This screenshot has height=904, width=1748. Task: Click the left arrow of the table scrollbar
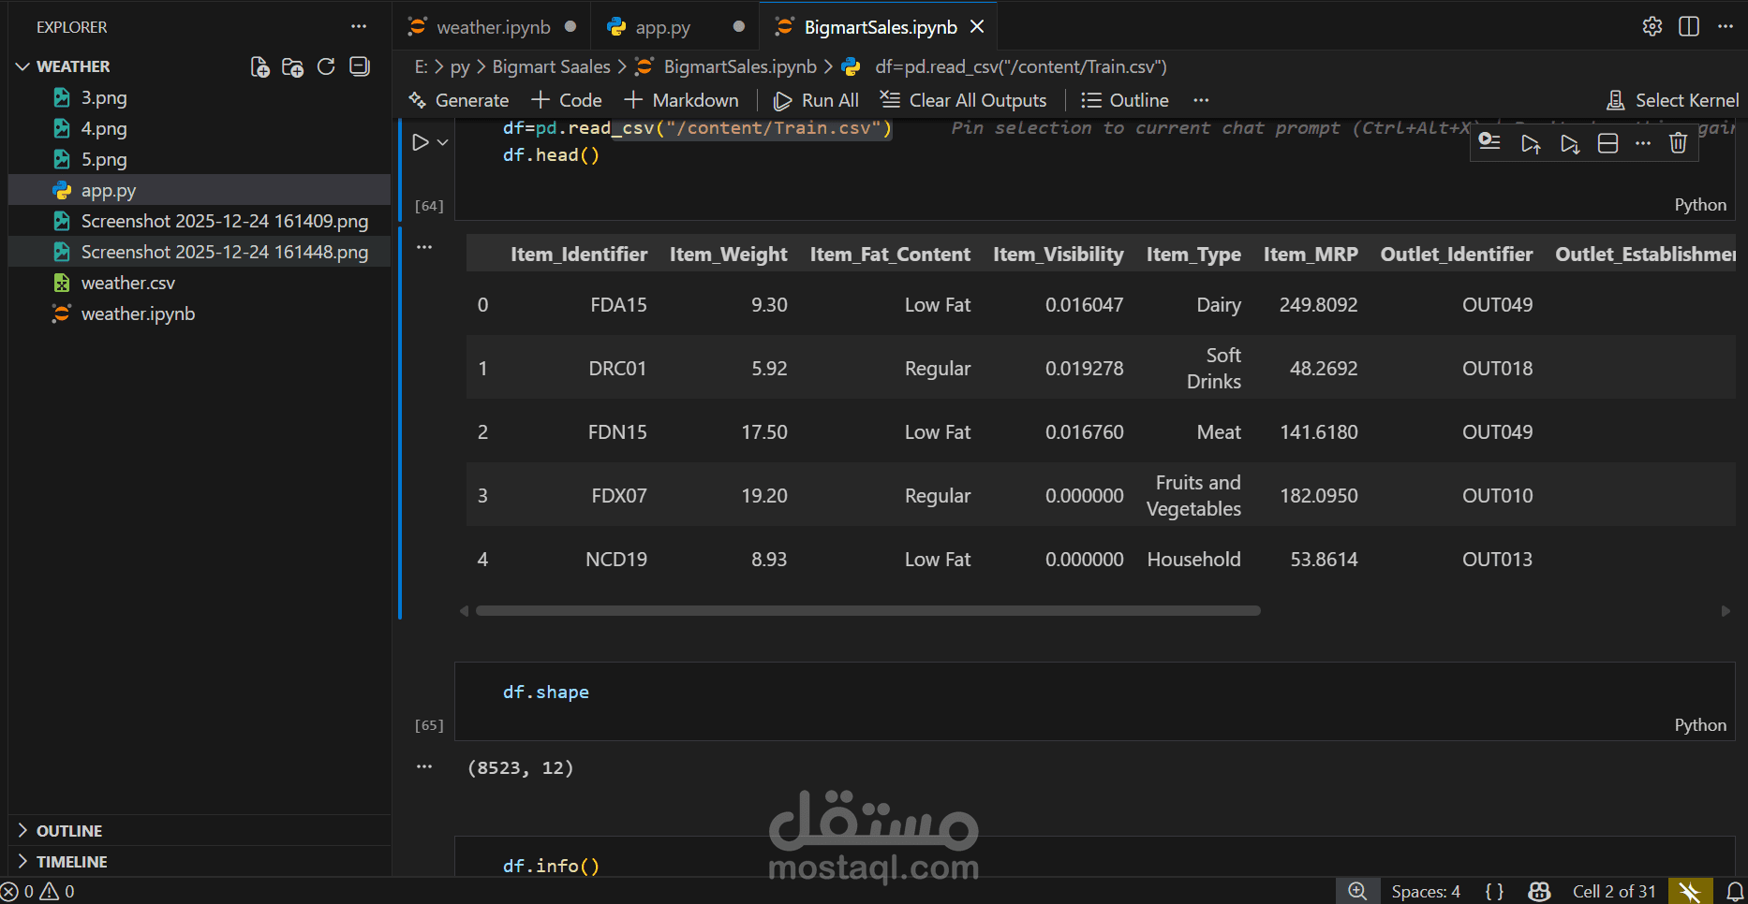pos(464,611)
